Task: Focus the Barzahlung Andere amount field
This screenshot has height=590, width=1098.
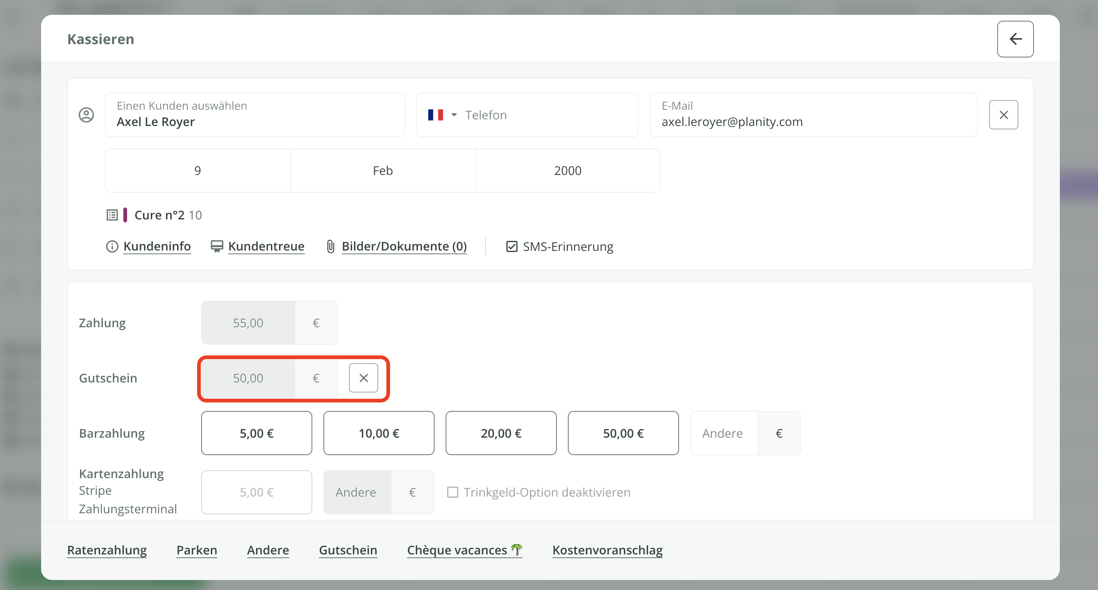Action: [x=723, y=433]
